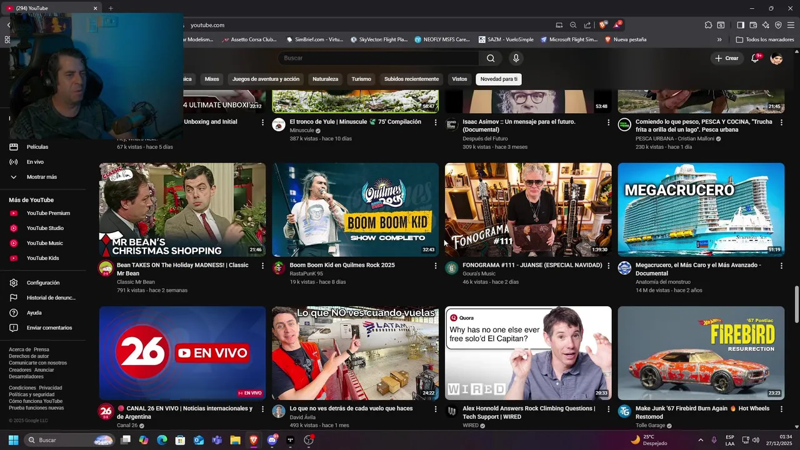Select the Naturaleza filter chip
The image size is (800, 450).
[325, 79]
